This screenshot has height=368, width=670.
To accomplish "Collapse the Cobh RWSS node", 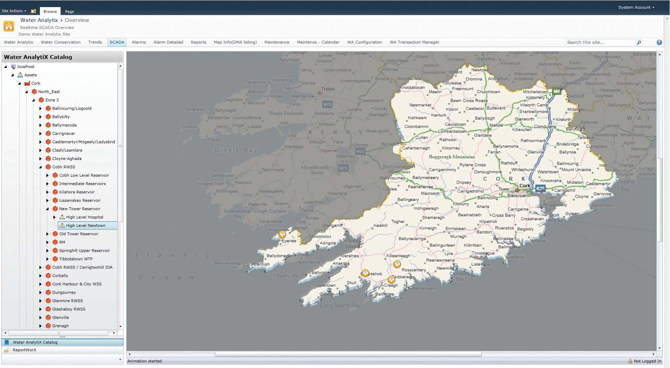I will click(41, 167).
